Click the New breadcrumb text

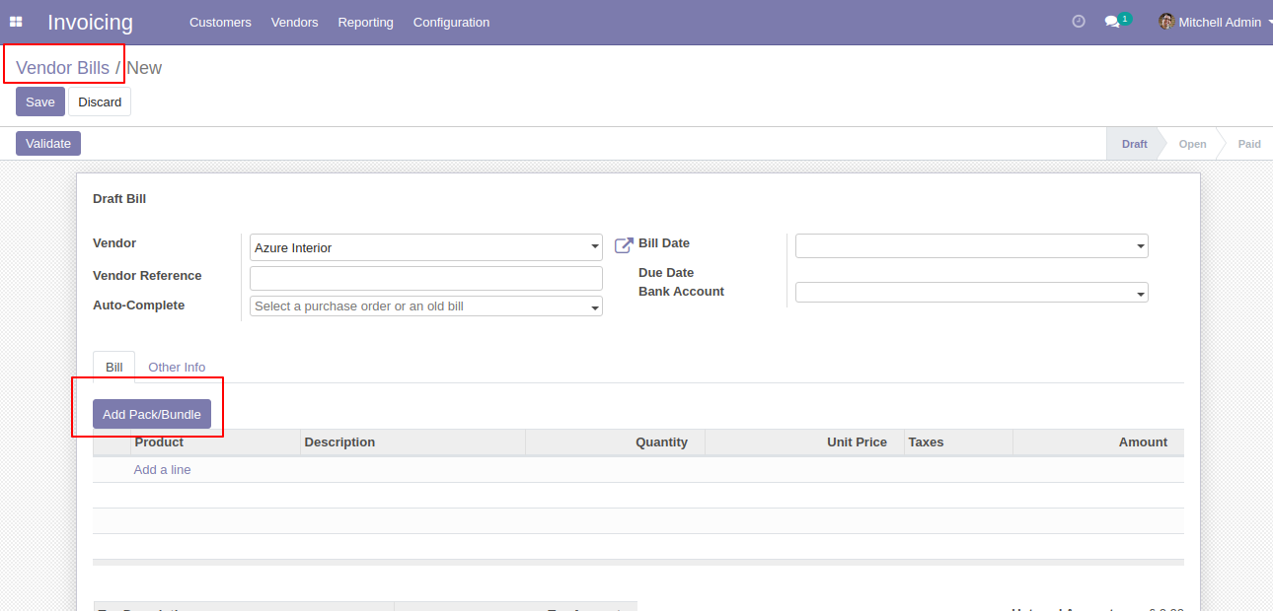(144, 68)
